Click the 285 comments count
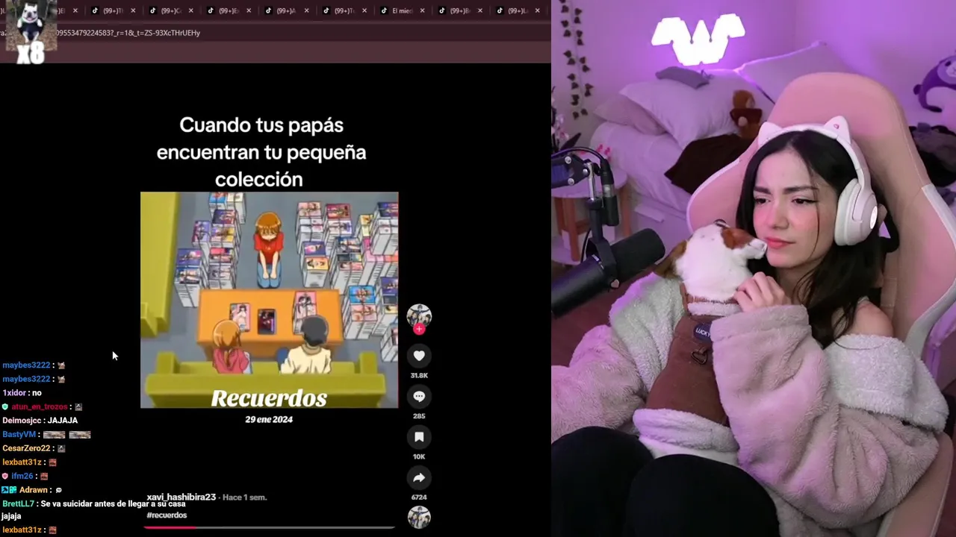 419,416
